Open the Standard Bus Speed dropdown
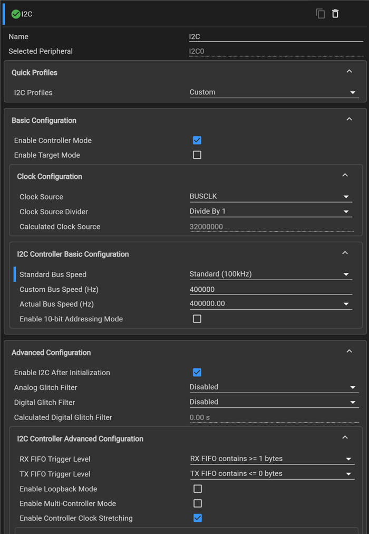This screenshot has width=369, height=534. [270, 274]
